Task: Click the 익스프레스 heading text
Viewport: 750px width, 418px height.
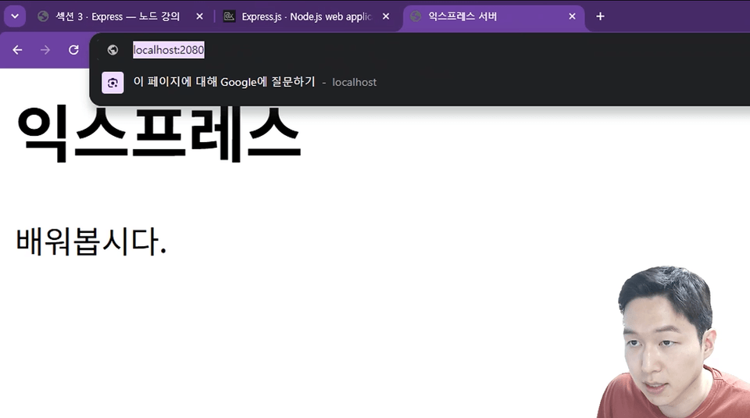Action: pyautogui.click(x=159, y=133)
